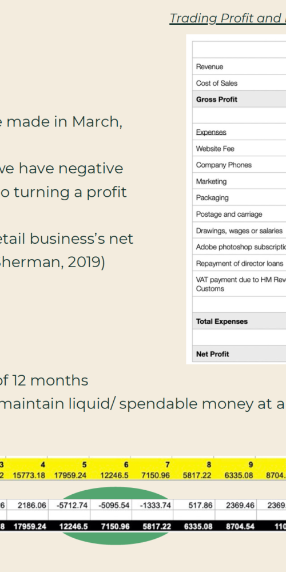The image size is (286, 572).
Task: Select Repayment of director loans row
Action: (x=239, y=263)
